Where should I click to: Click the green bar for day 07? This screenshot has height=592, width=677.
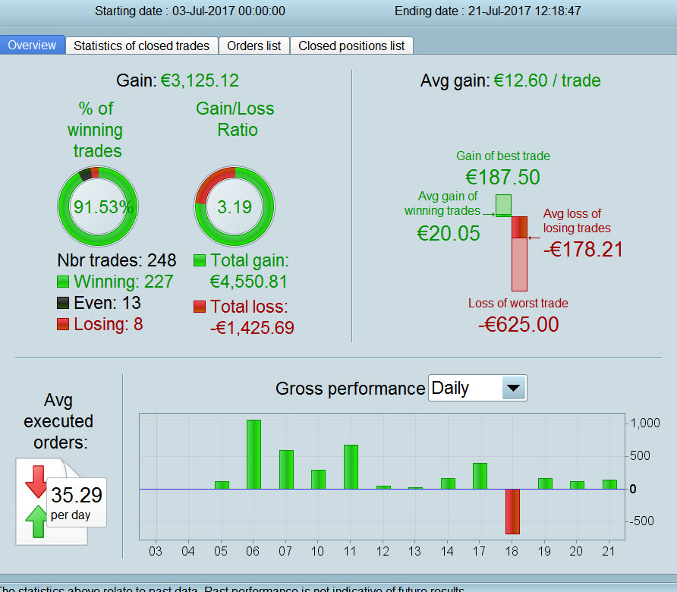[x=286, y=470]
